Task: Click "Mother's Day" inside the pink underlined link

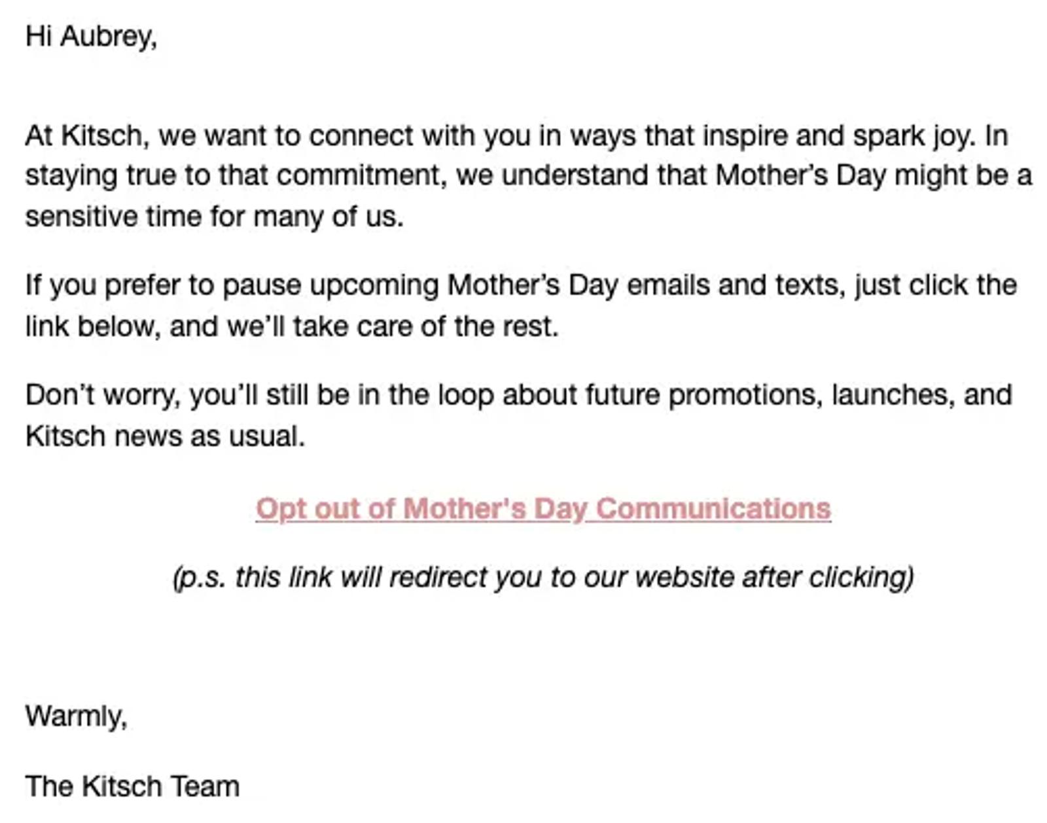Action: tap(497, 510)
